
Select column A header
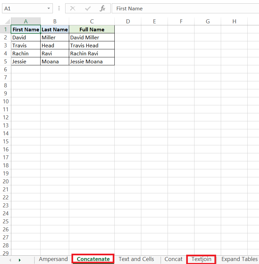point(26,21)
